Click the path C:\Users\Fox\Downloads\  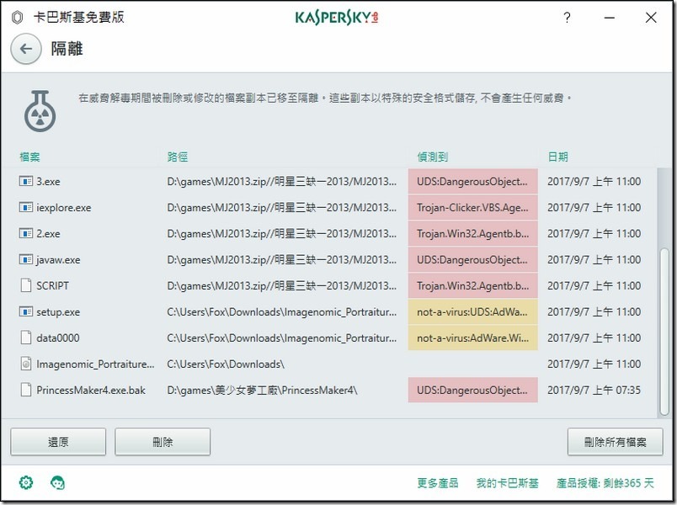(226, 364)
